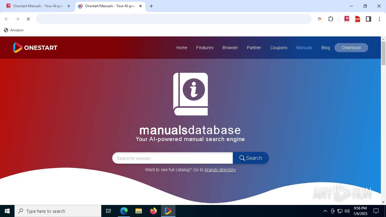Click the scrollbar down arrow
The height and width of the screenshot is (217, 386).
click(384, 202)
